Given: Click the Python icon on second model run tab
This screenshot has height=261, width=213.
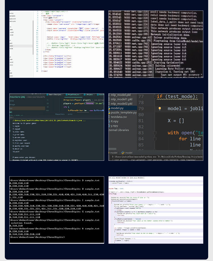Looking at the screenshot, I should 123,153.
